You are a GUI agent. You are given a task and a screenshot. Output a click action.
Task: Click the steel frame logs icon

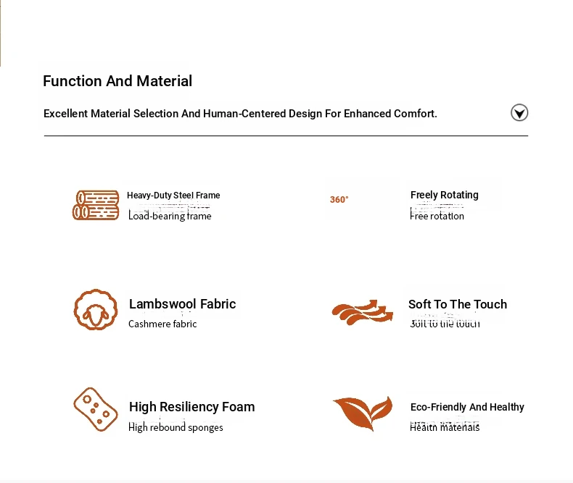click(x=96, y=205)
